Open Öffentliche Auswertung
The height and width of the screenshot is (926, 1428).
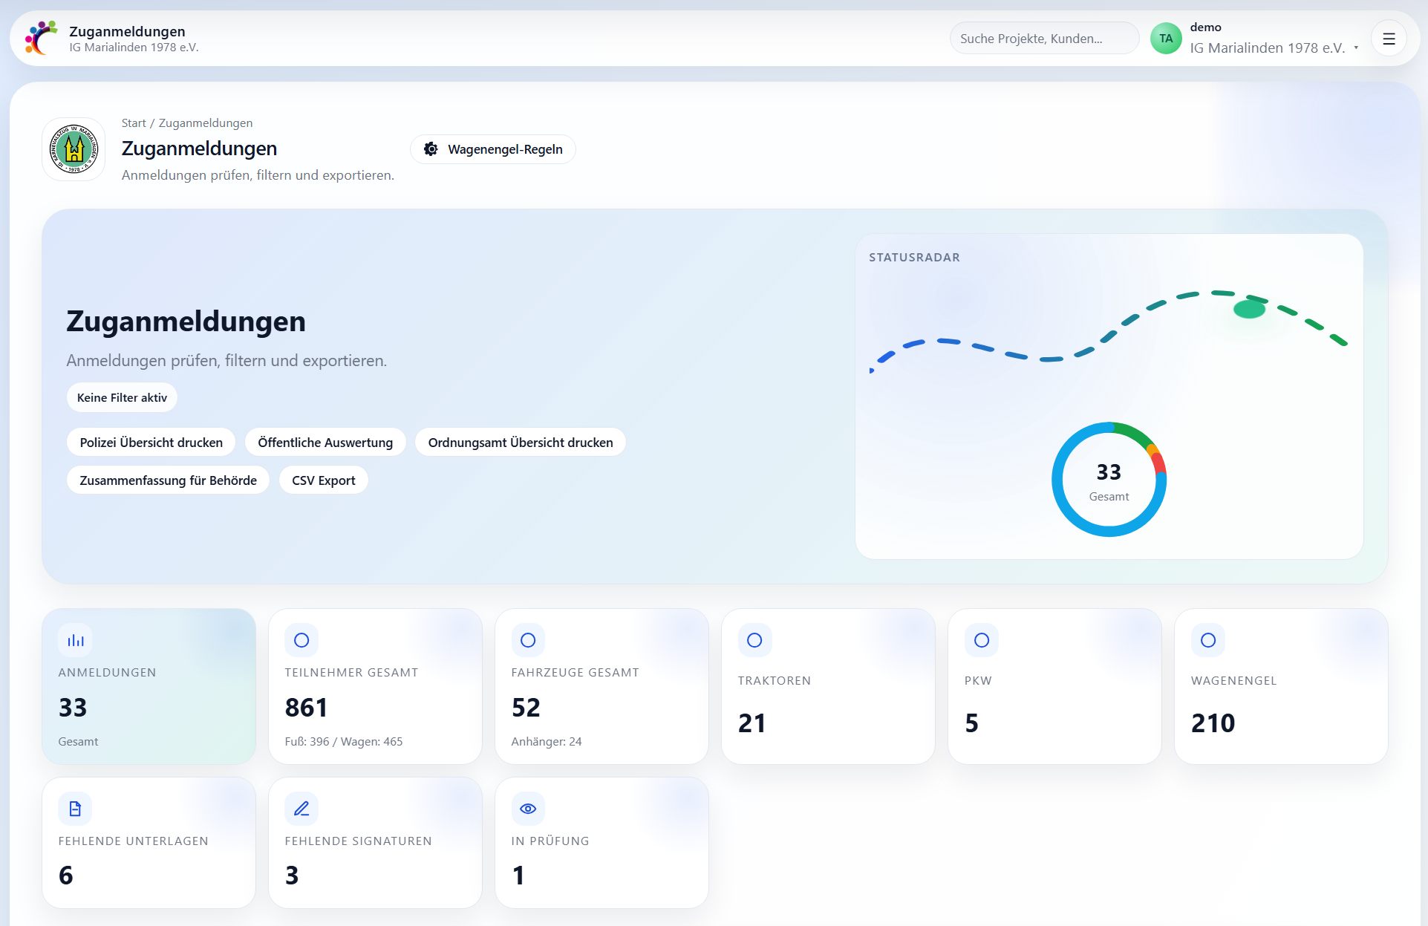pyautogui.click(x=325, y=443)
